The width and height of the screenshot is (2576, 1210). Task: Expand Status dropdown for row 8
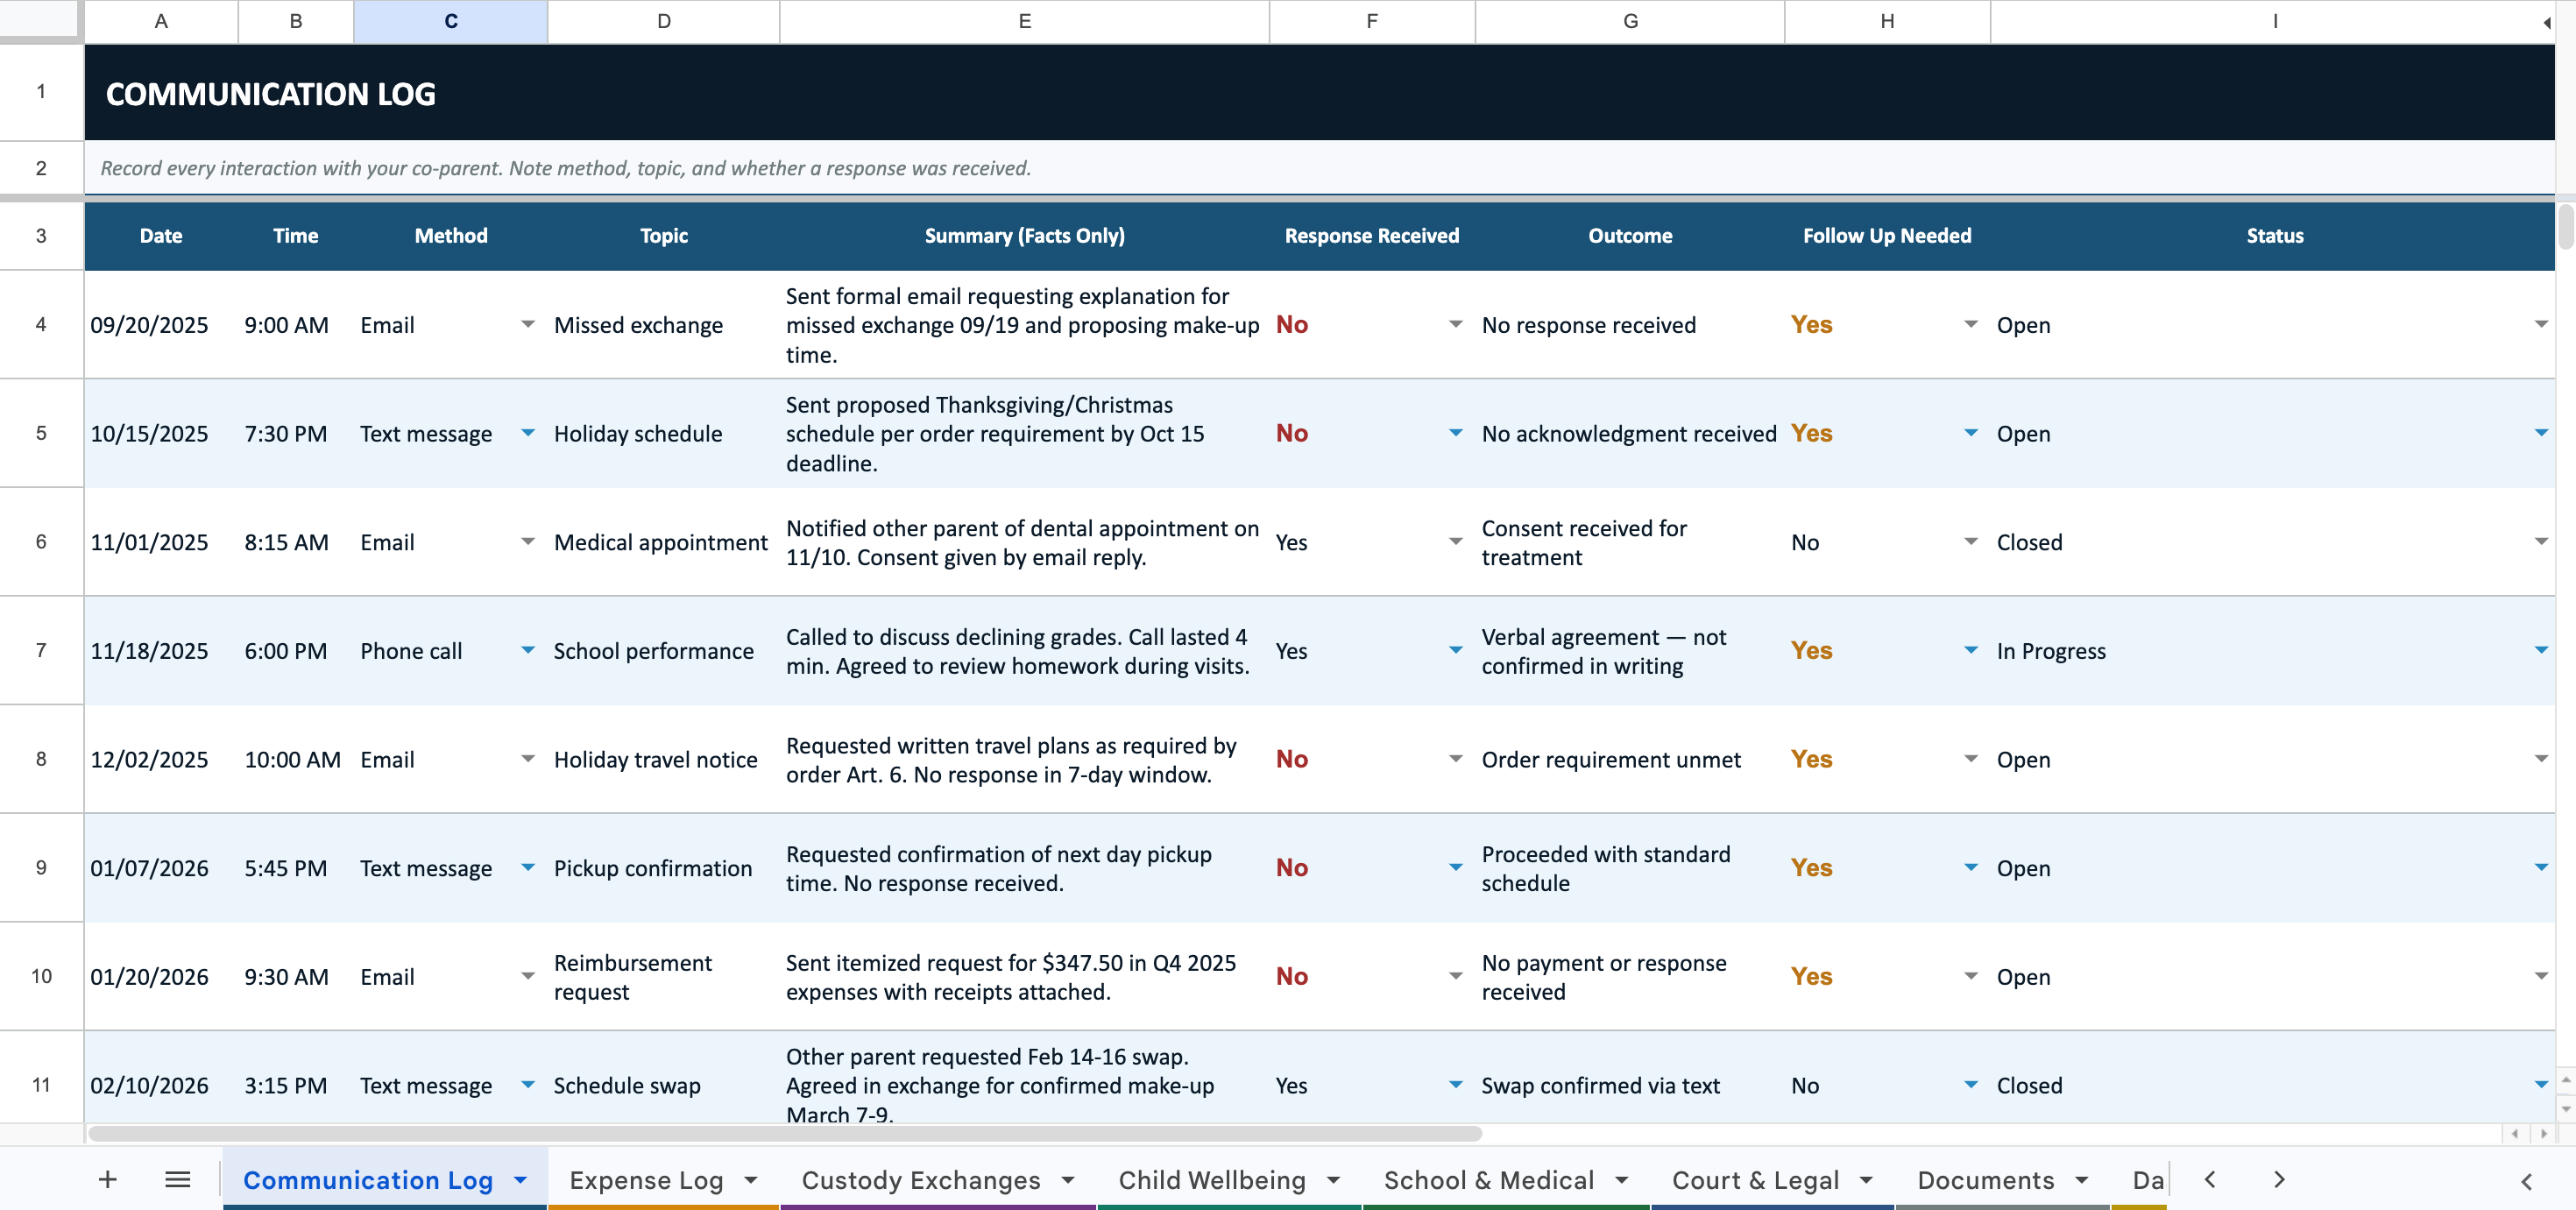pos(2540,759)
